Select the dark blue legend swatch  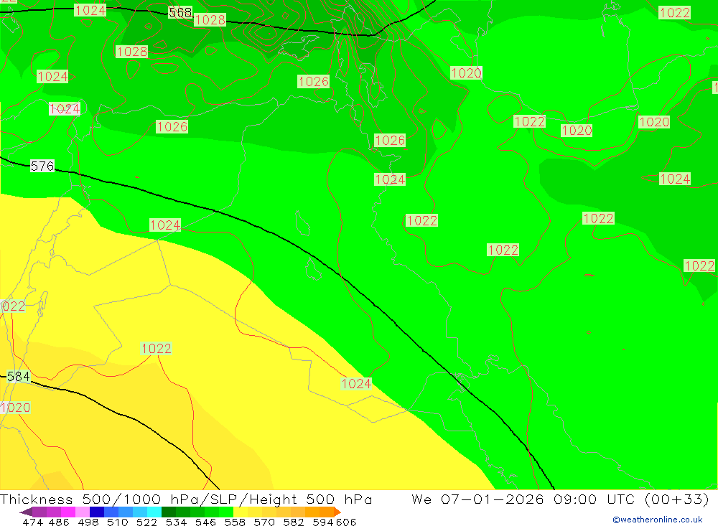(x=97, y=512)
